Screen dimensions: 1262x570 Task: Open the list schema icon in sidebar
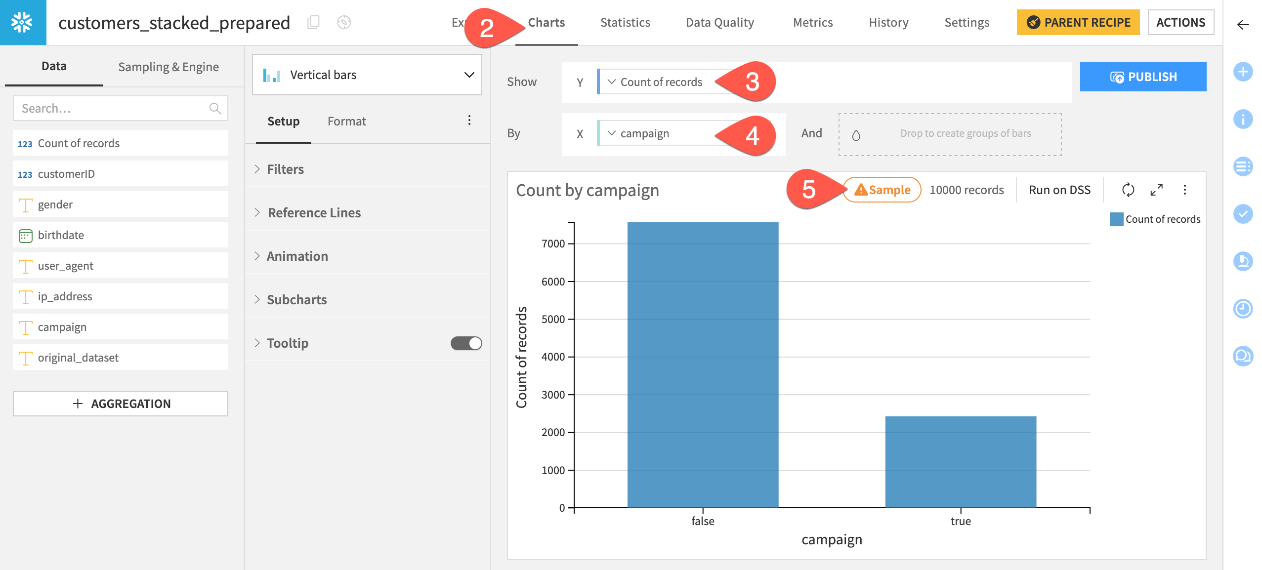pyautogui.click(x=1243, y=166)
